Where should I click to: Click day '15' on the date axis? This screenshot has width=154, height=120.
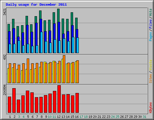click(72, 117)
